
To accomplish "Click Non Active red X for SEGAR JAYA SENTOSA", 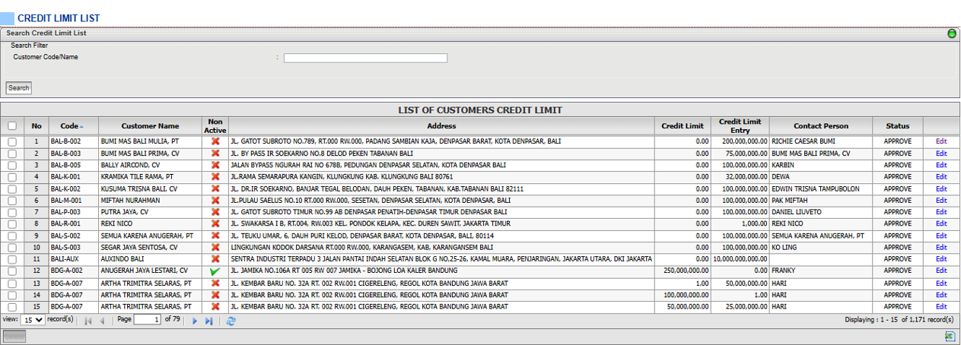I will (215, 248).
